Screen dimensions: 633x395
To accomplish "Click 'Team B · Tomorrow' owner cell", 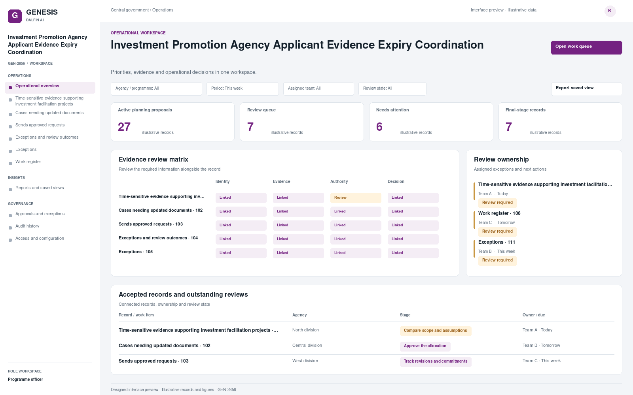I will (541, 346).
